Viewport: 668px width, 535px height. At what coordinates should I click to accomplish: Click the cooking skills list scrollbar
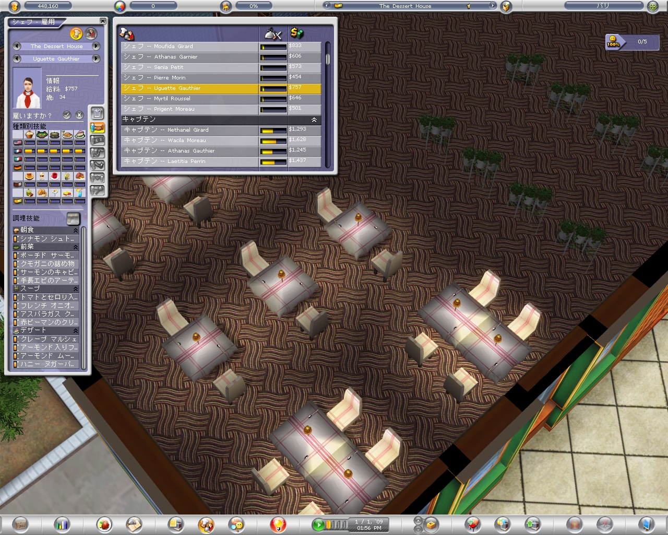[x=83, y=298]
